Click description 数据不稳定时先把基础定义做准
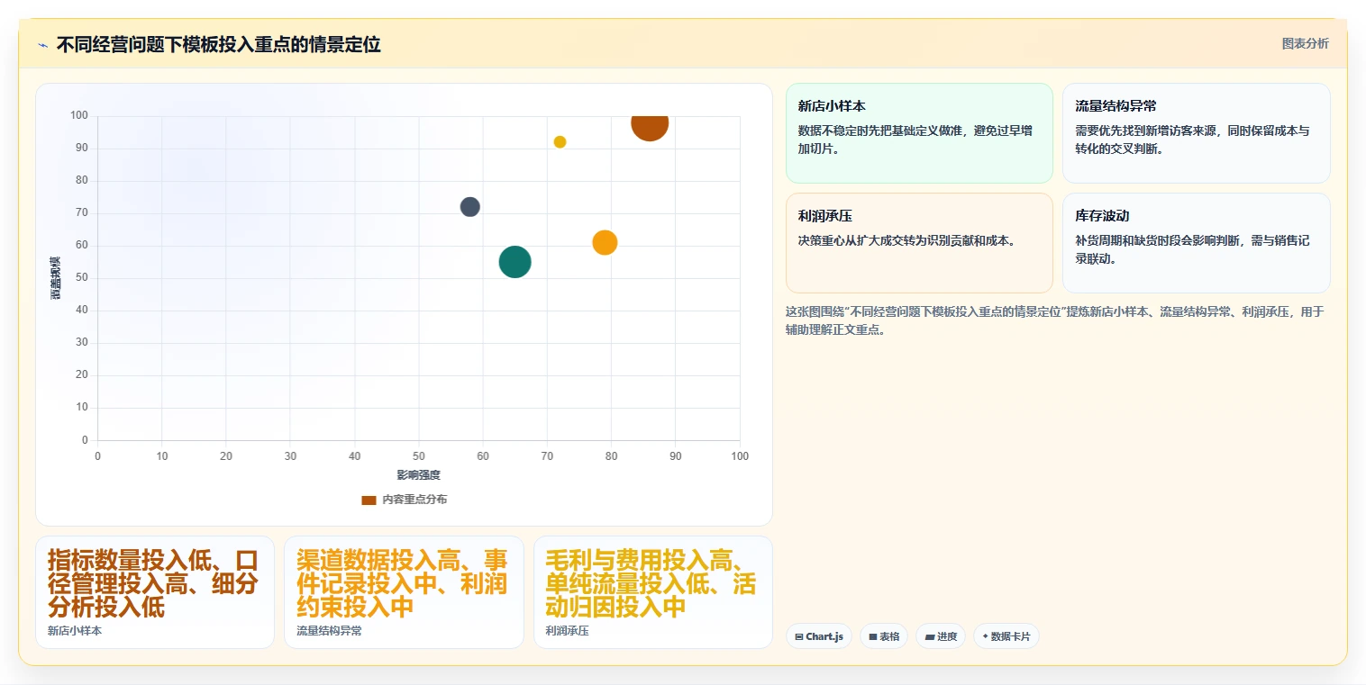 [915, 140]
